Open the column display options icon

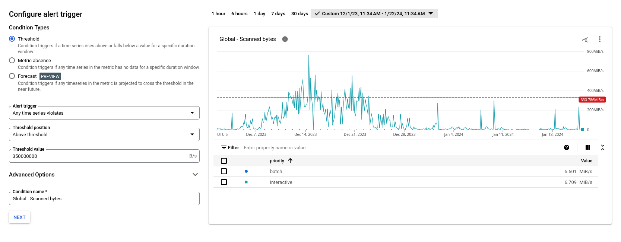(x=588, y=148)
